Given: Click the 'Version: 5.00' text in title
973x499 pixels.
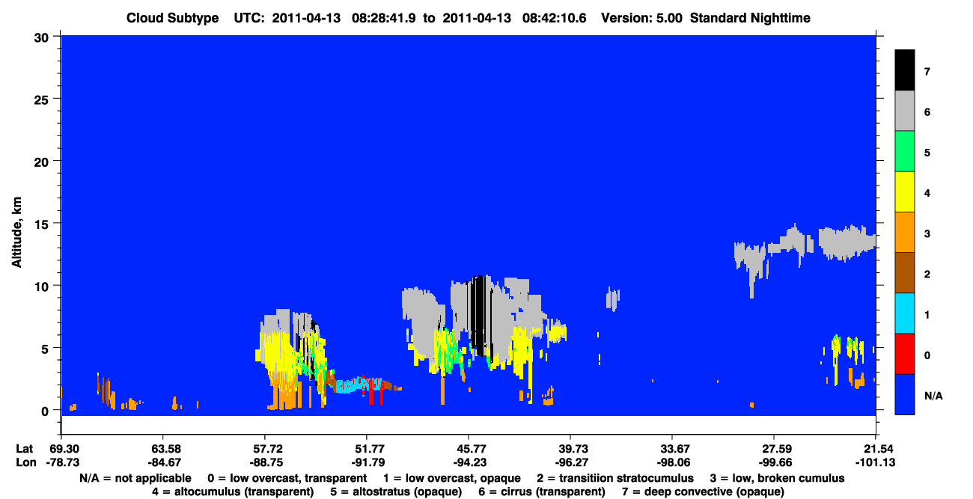Looking at the screenshot, I should [641, 17].
